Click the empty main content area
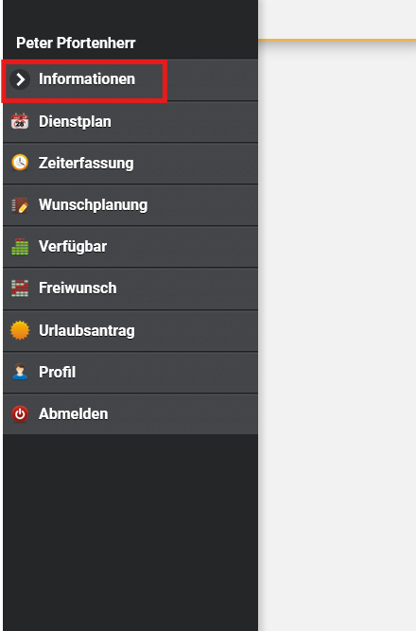 coord(338,334)
